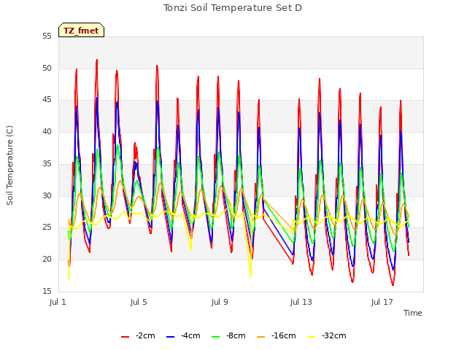Click the 15 y-axis tick label
467x350 pixels.
(47, 291)
